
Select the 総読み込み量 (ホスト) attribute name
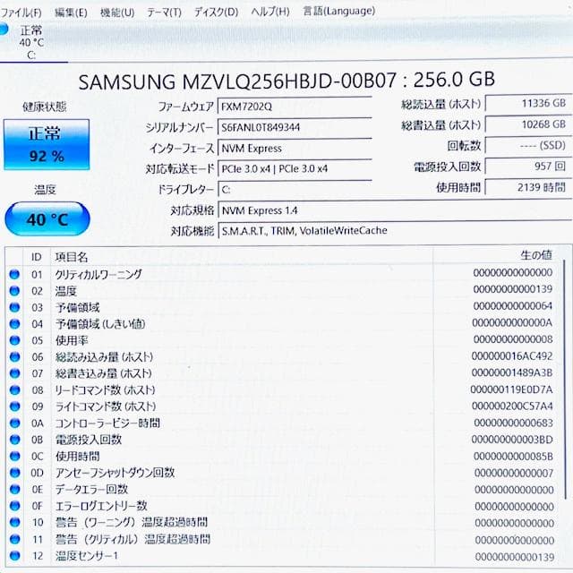tap(104, 356)
